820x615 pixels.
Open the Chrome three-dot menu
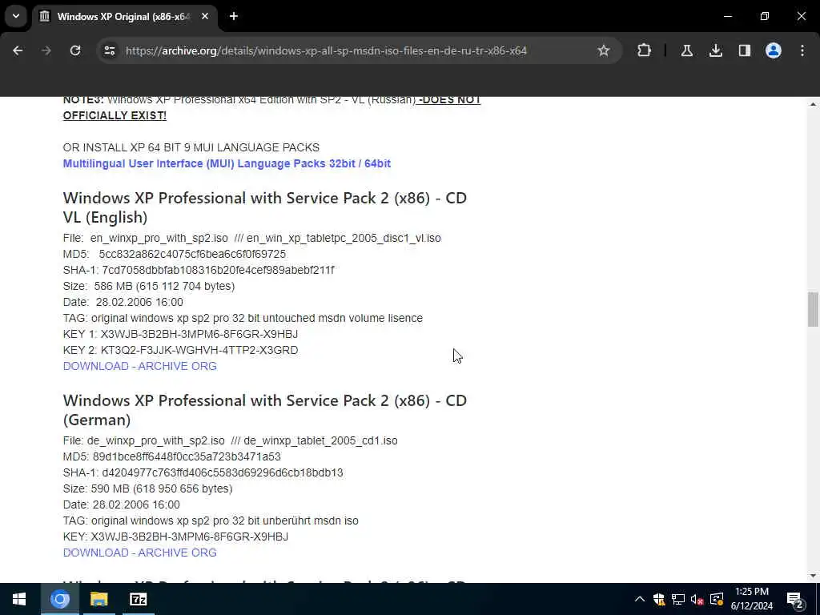pos(802,50)
